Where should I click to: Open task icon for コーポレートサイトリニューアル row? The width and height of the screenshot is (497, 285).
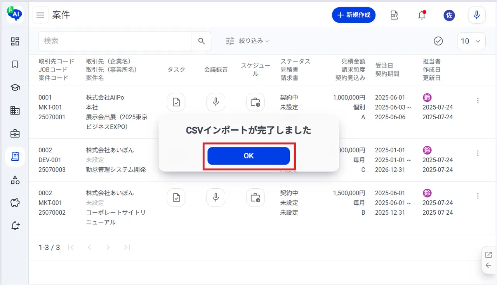pyautogui.click(x=176, y=198)
